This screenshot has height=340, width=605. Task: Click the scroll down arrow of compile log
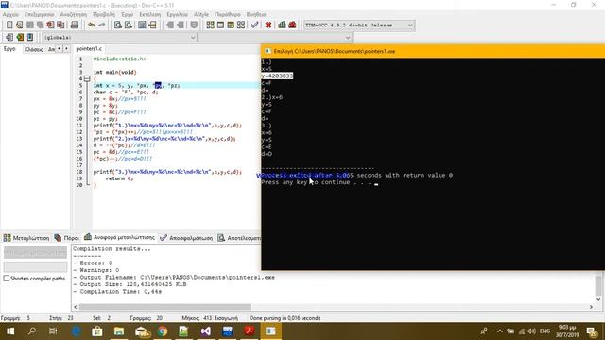click(x=598, y=299)
